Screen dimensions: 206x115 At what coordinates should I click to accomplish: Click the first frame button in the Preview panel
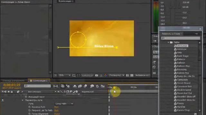pos(155,41)
